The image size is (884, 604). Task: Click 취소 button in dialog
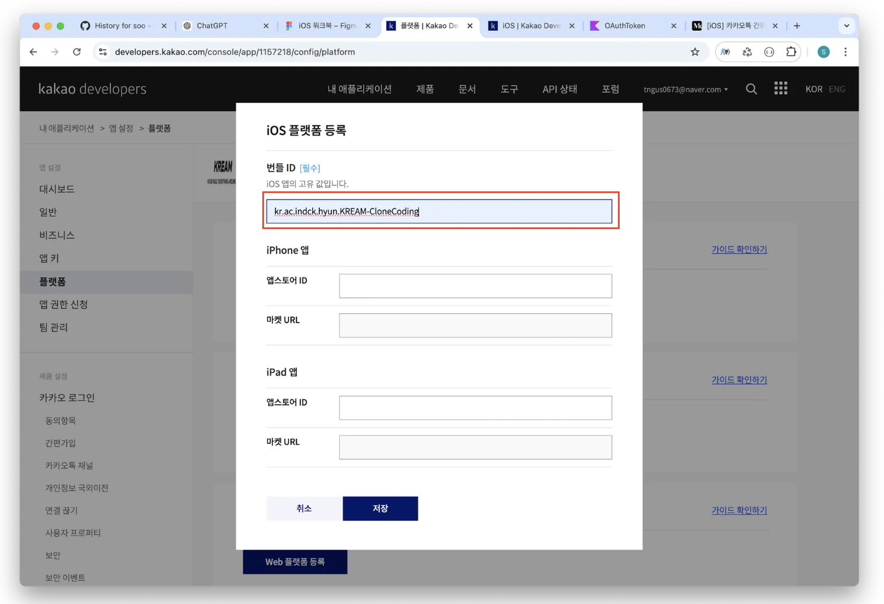coord(305,509)
